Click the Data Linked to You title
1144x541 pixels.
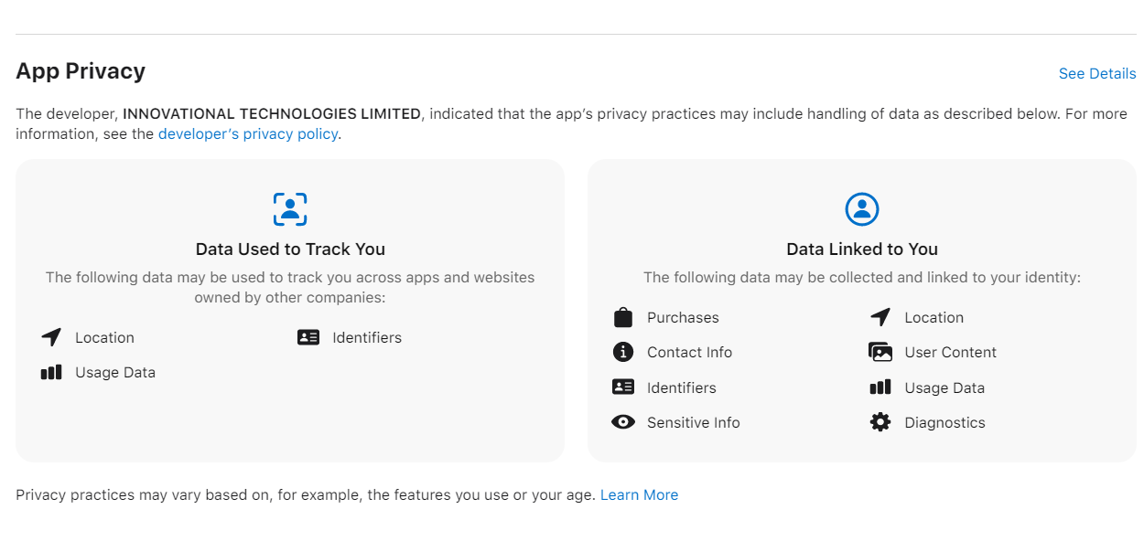pos(861,249)
